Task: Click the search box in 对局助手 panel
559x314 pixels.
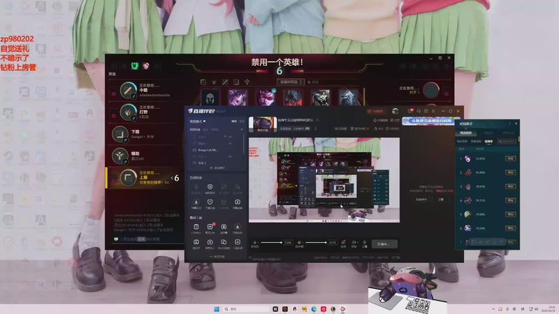Action: pyautogui.click(x=507, y=142)
